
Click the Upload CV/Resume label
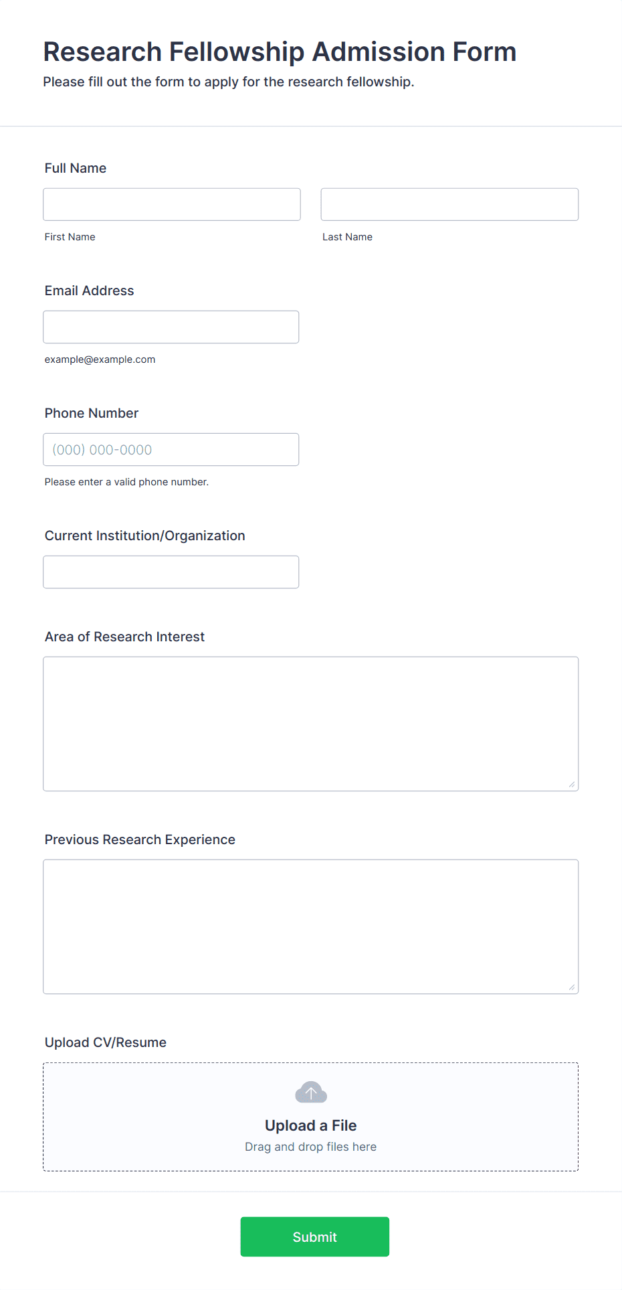click(x=106, y=1042)
